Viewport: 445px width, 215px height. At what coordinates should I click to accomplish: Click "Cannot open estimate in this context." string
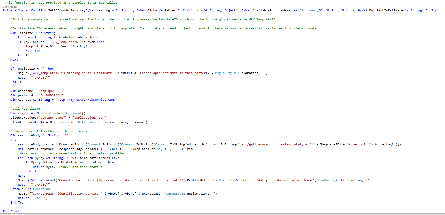[x=175, y=73]
